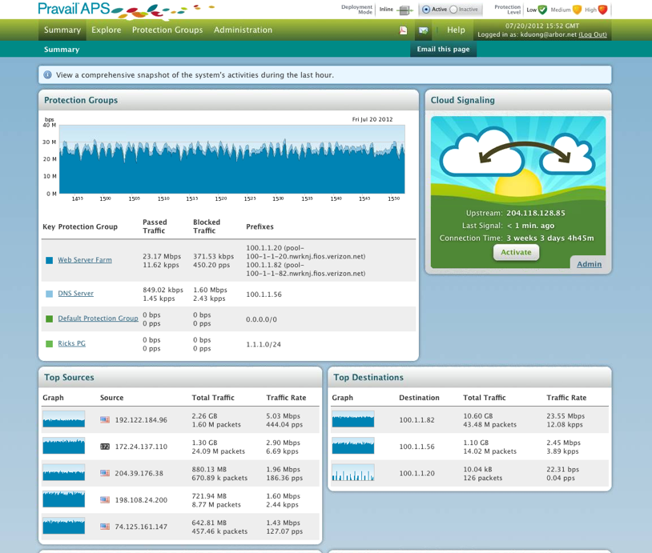Image resolution: width=652 pixels, height=553 pixels.
Task: Click the private-address icon beside 172.24.137.110
Action: [x=105, y=447]
